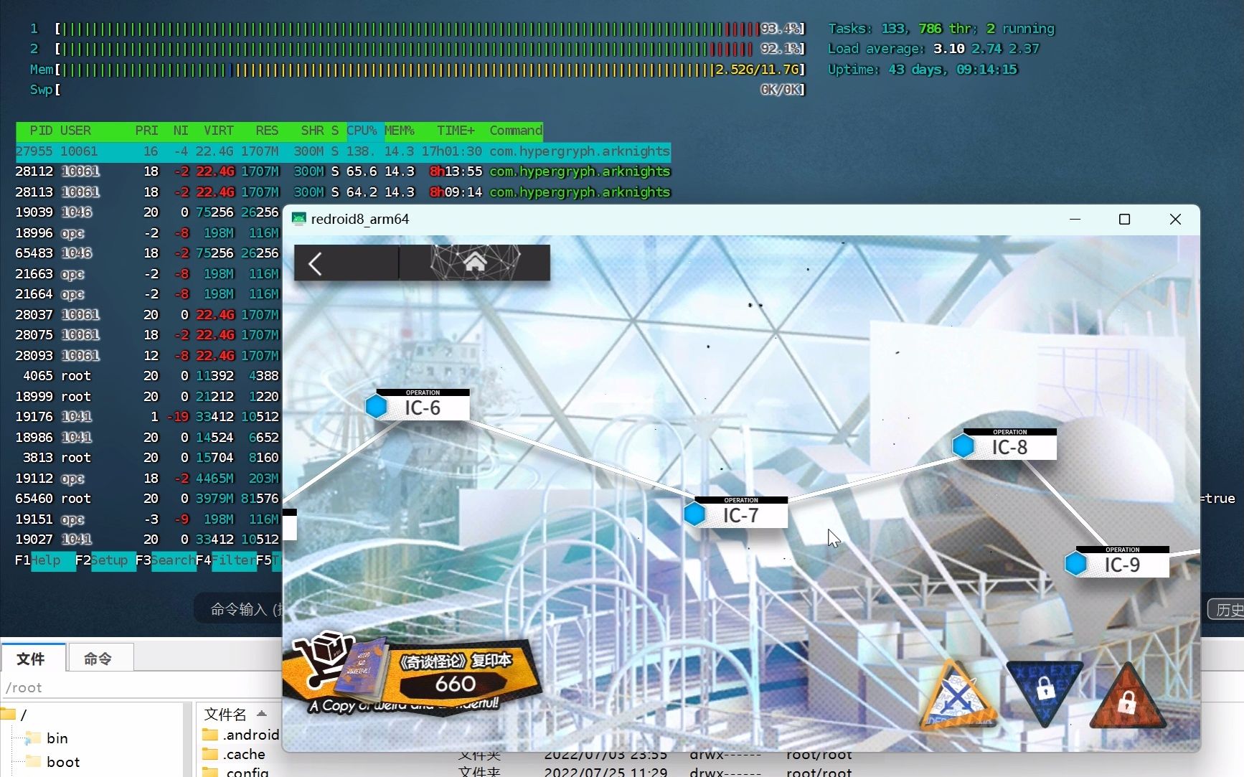The image size is (1244, 777).
Task: Click F3 Search in htop footer
Action: click(x=165, y=560)
